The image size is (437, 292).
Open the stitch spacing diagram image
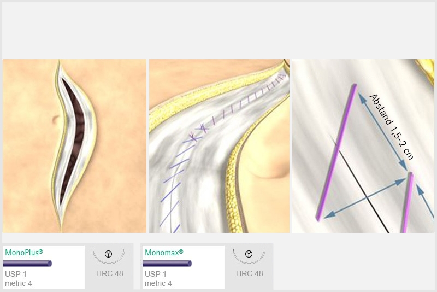point(363,146)
